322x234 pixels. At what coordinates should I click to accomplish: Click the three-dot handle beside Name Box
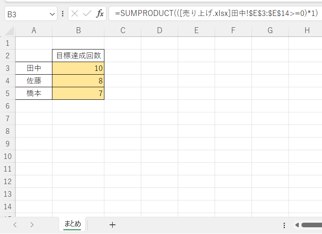click(x=63, y=14)
